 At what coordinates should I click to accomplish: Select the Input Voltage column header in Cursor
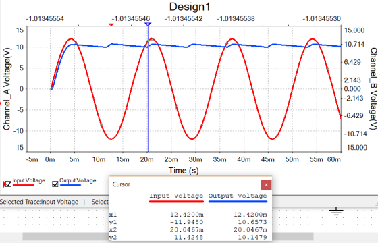click(x=176, y=196)
